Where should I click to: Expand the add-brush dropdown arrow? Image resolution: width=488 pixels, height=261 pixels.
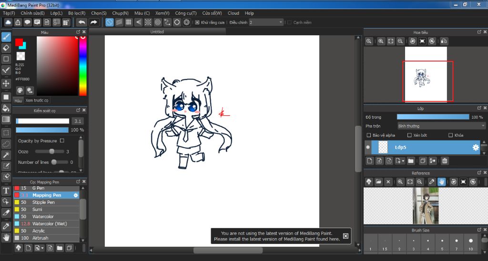[42, 248]
